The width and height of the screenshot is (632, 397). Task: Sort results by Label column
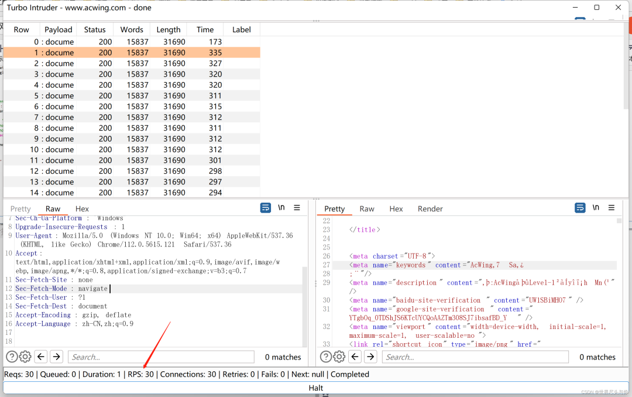242,29
